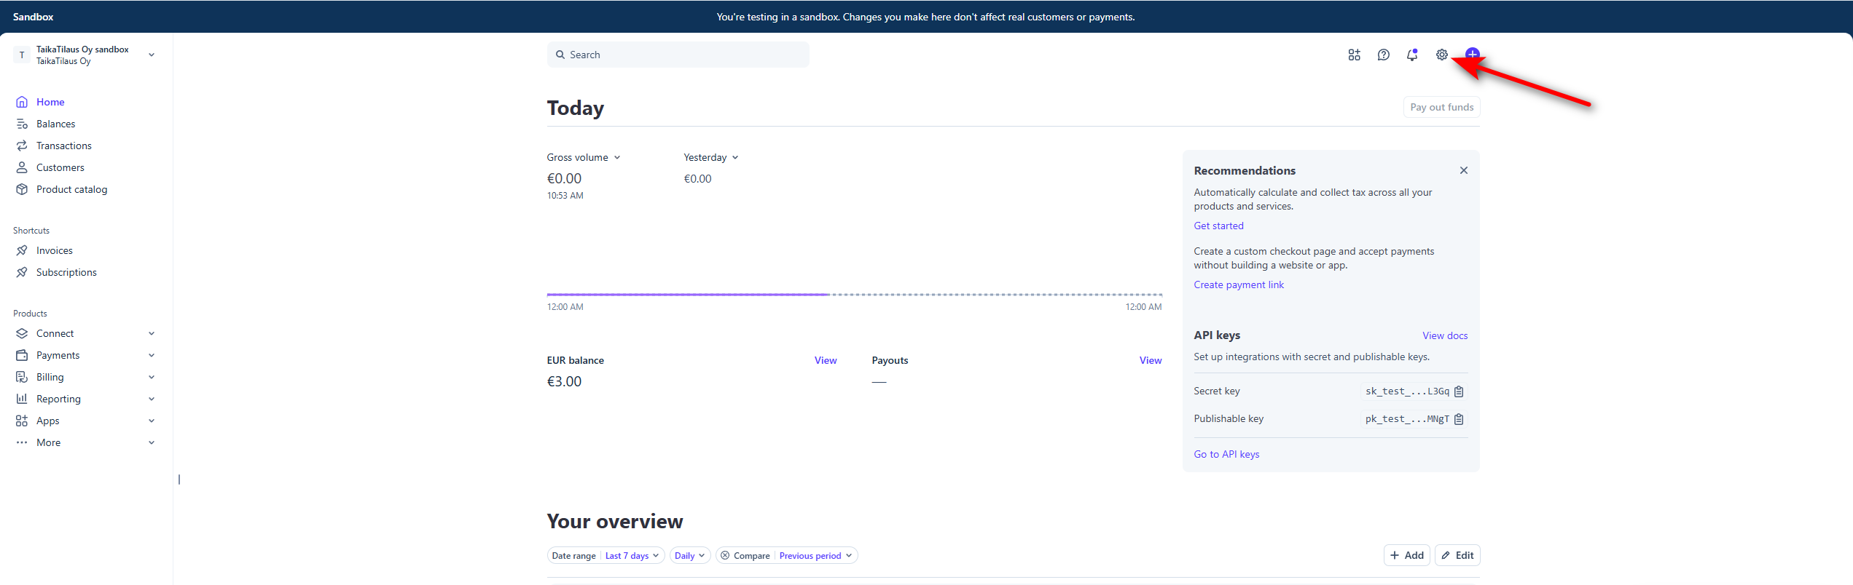The image size is (1853, 585).
Task: Open the Gross volume dropdown
Action: click(x=584, y=157)
